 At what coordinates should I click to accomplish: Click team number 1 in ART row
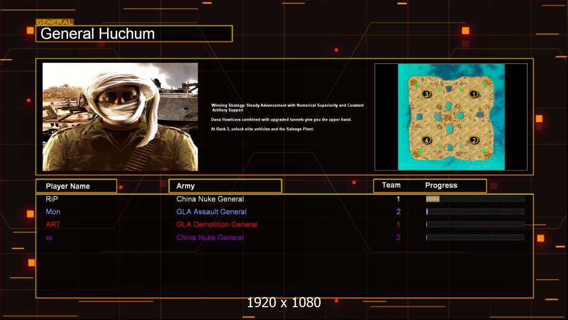point(398,225)
